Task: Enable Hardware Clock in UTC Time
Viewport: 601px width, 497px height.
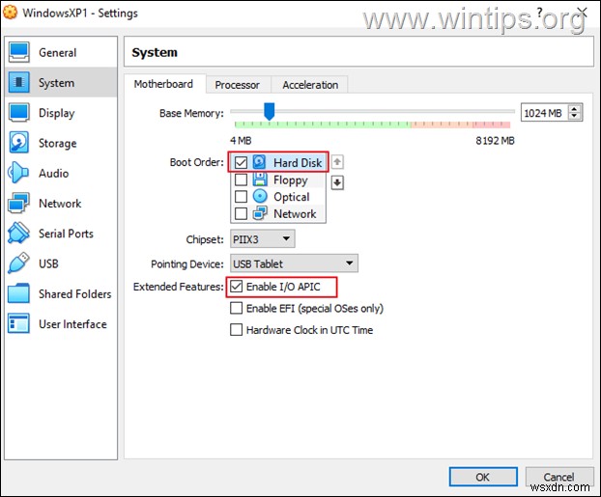Action: (x=236, y=330)
